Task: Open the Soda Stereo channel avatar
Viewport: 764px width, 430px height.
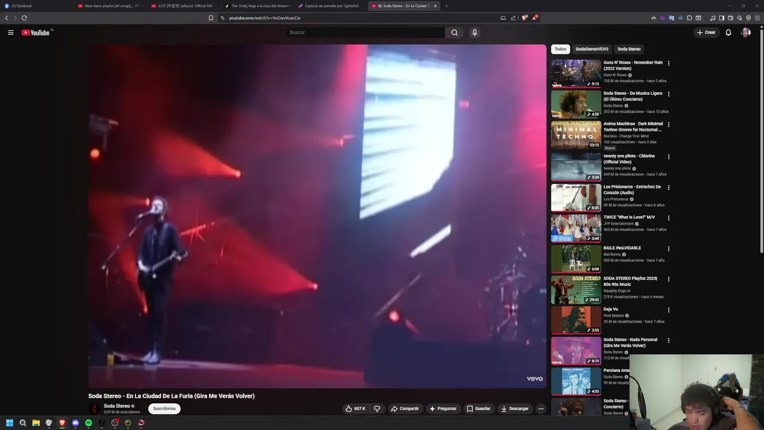Action: pos(94,408)
